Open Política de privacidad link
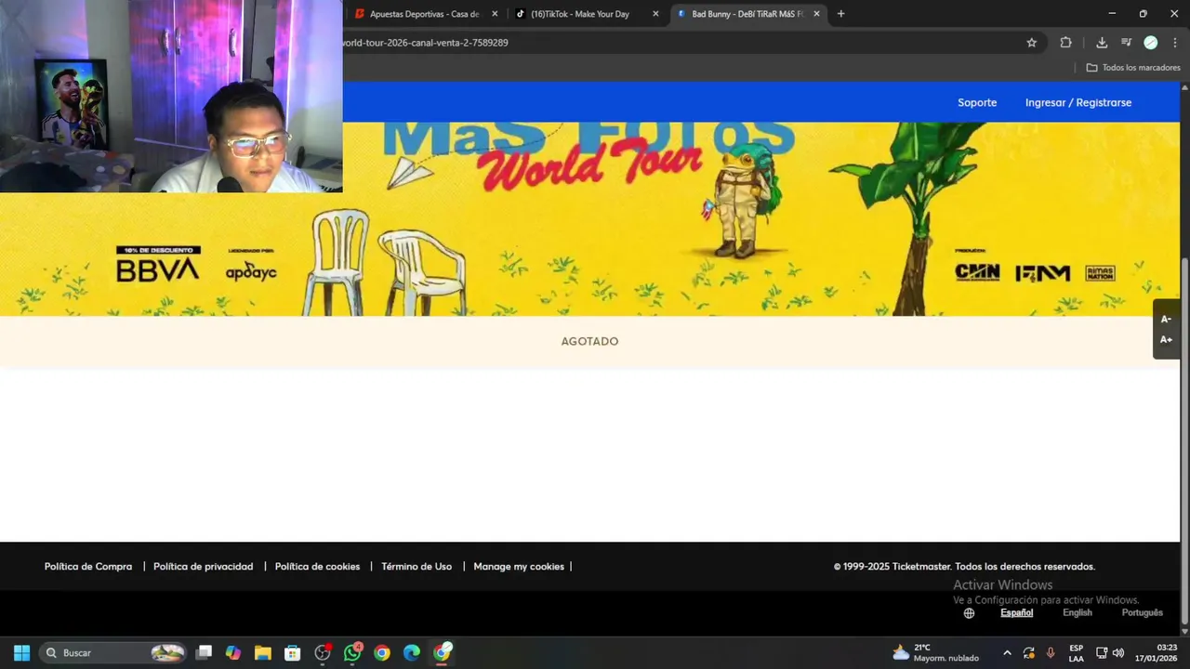 [x=203, y=567]
